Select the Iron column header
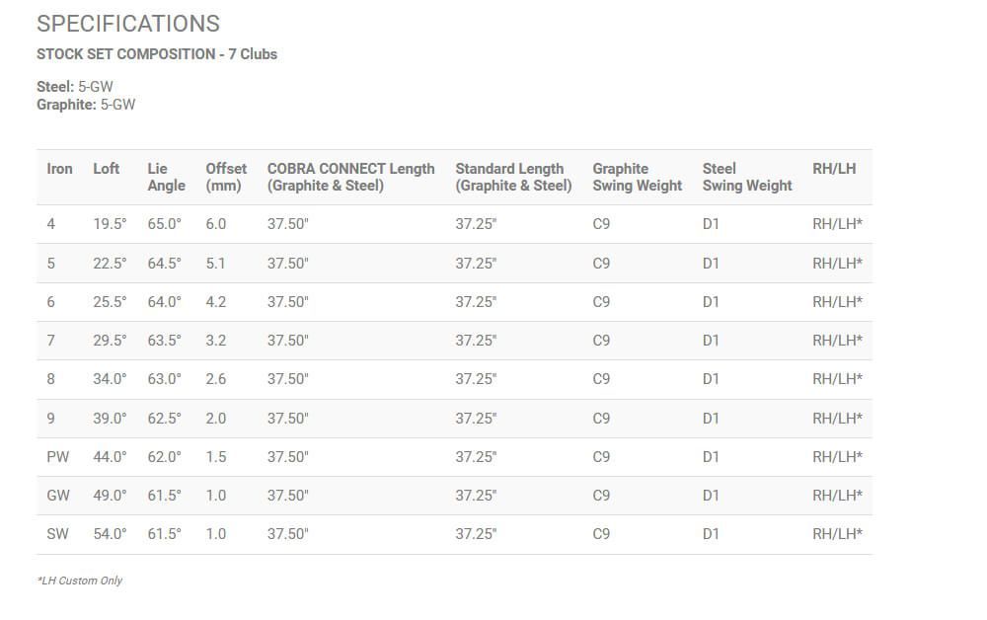The image size is (987, 620). tap(60, 169)
